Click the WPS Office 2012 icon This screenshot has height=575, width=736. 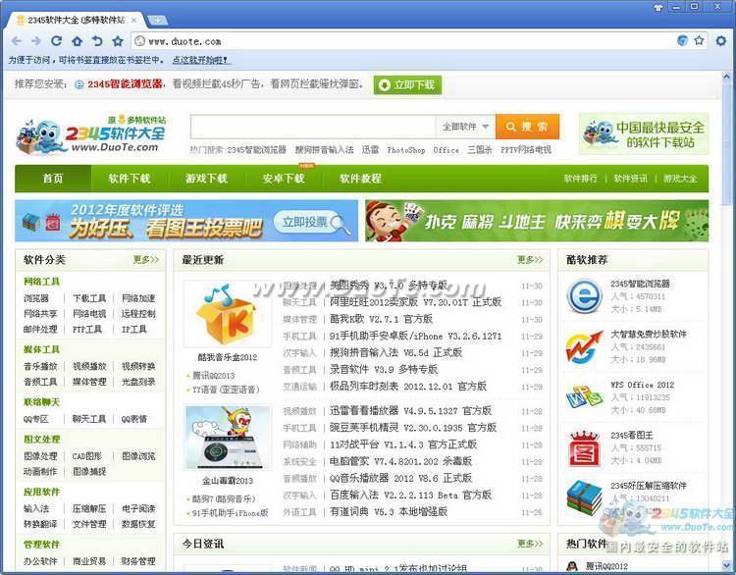pyautogui.click(x=584, y=397)
